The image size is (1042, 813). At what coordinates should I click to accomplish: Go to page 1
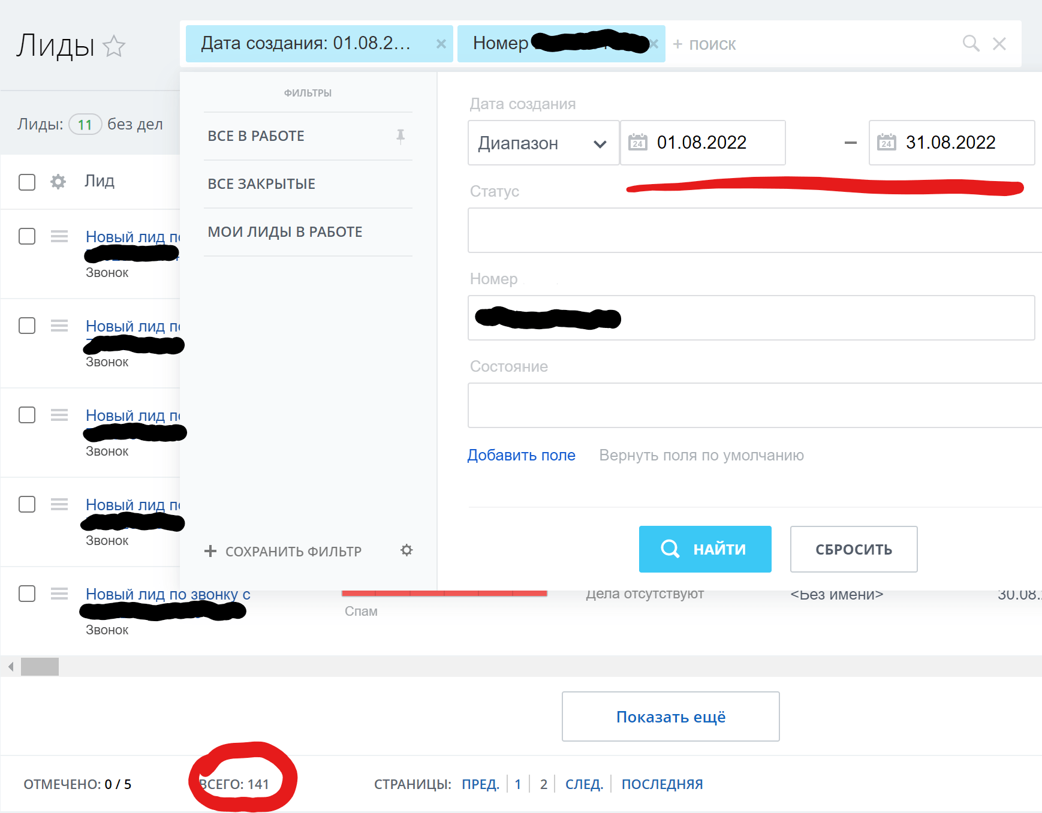coord(518,784)
